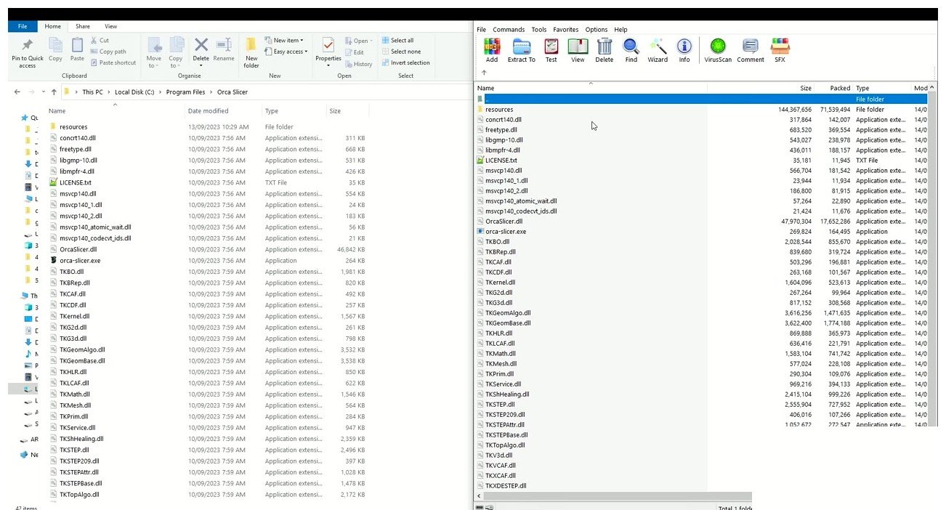Select freetype.dll in Explorer file list
The width and height of the screenshot is (946, 510).
pyautogui.click(x=76, y=149)
